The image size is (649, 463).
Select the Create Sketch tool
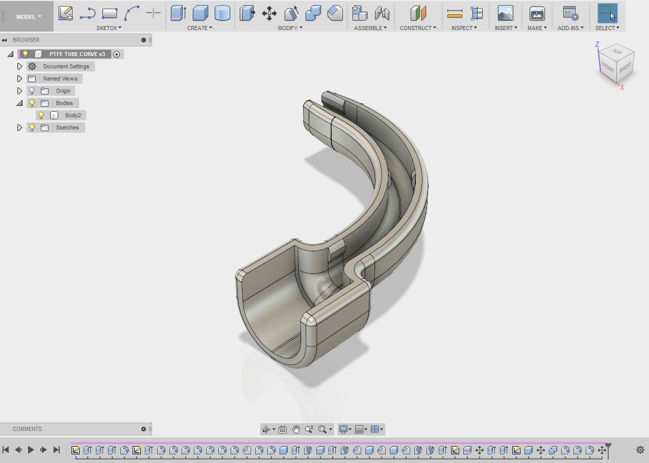pos(65,13)
